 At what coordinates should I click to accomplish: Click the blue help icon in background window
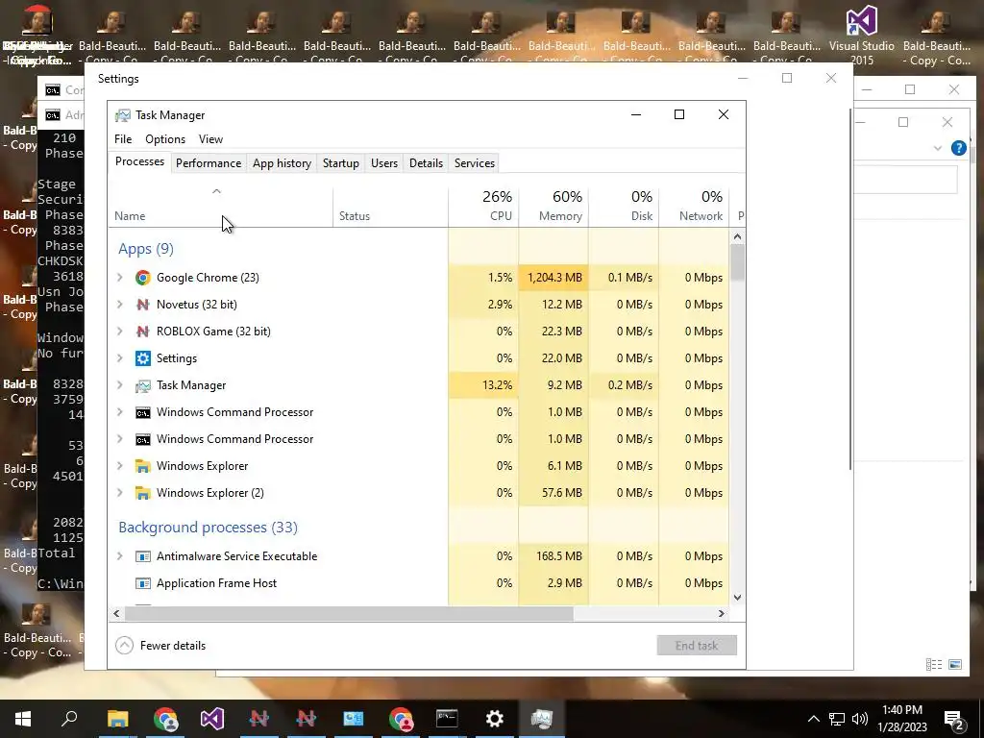(x=958, y=148)
